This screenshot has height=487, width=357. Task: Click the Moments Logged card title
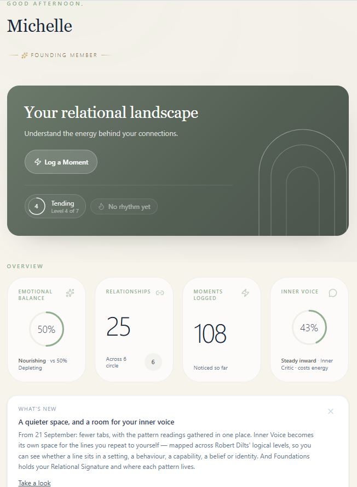pyautogui.click(x=208, y=295)
